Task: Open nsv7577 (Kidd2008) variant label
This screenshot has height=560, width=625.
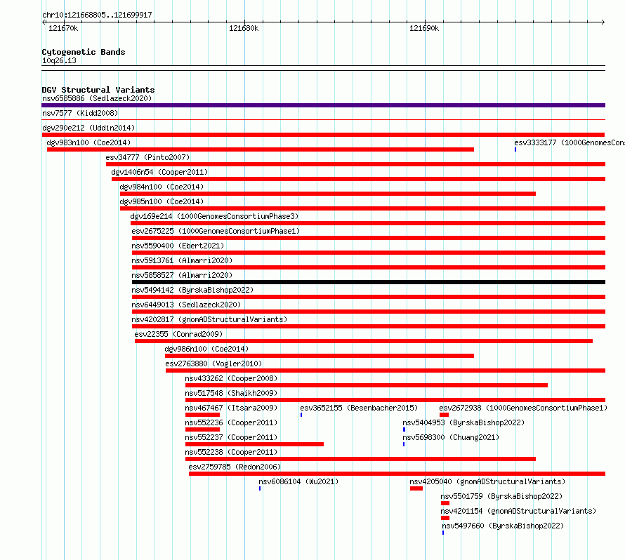Action: 80,113
